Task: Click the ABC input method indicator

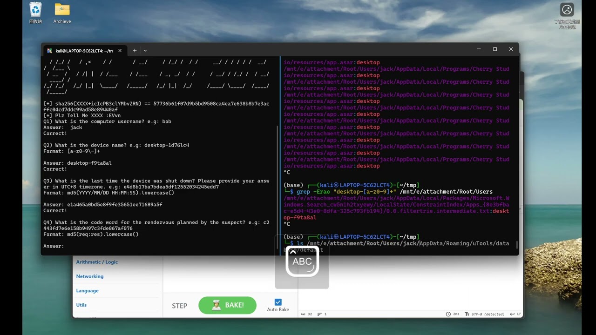Action: (302, 261)
